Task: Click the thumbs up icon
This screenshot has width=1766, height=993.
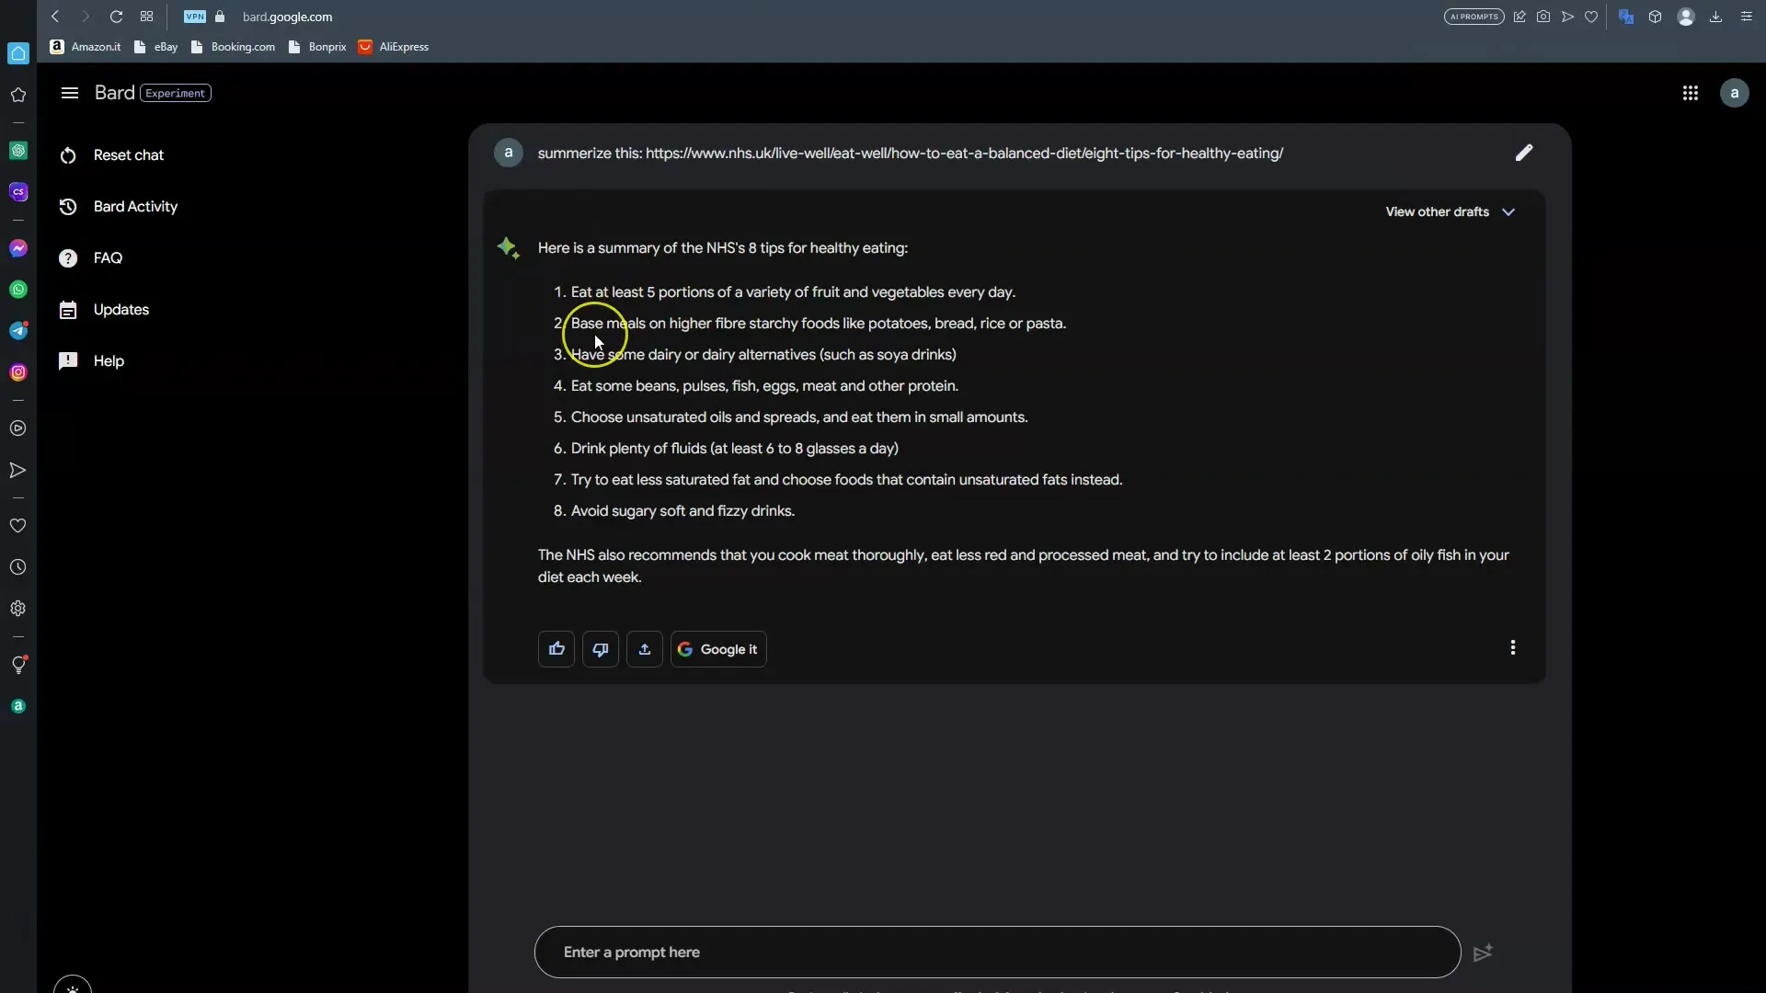Action: [556, 648]
